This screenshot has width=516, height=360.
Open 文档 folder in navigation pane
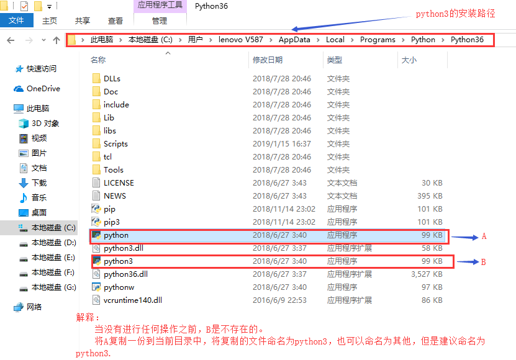coord(32,168)
